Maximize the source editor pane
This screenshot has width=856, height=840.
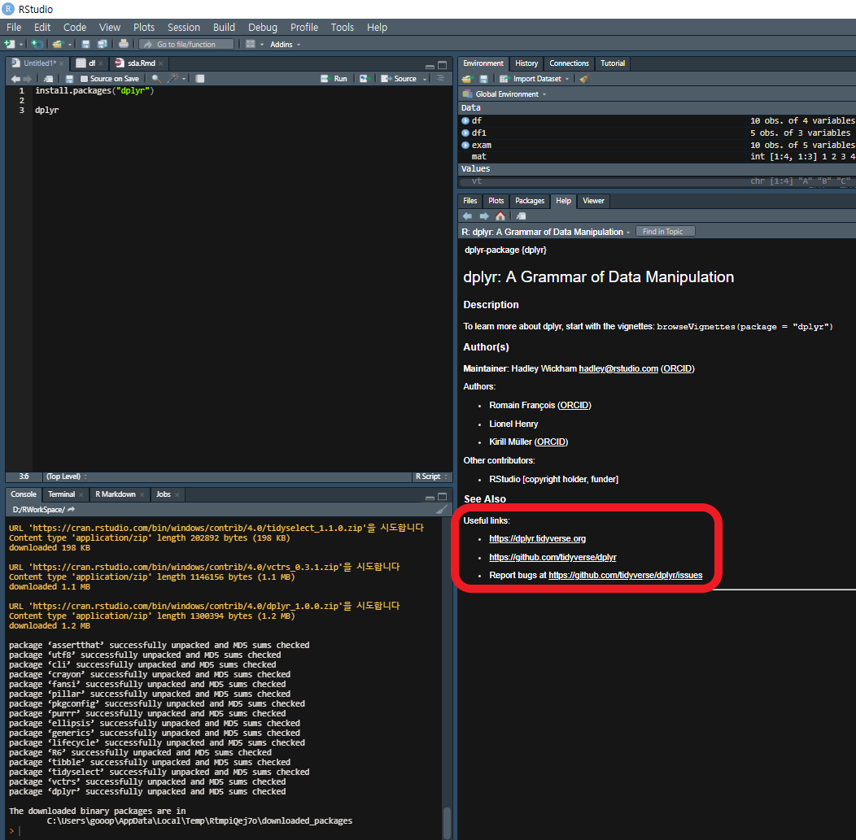coord(442,65)
